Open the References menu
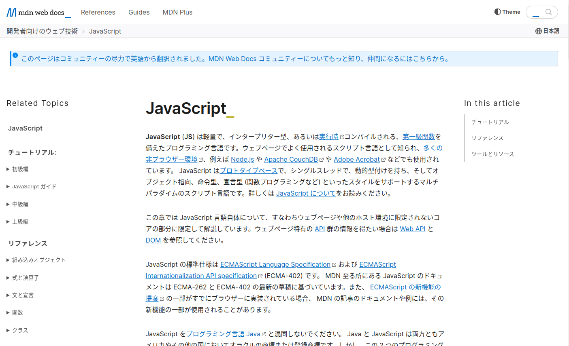 click(98, 12)
